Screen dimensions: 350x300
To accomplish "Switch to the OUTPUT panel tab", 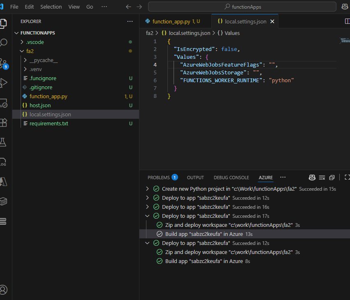I will click(x=195, y=178).
